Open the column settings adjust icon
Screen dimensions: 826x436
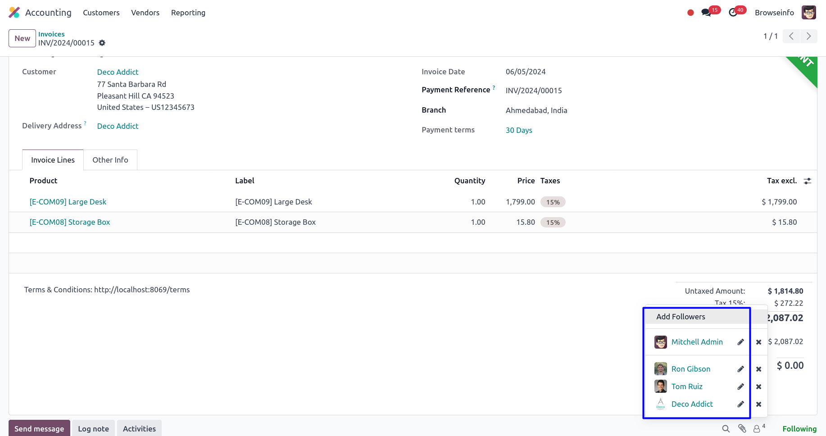(808, 181)
